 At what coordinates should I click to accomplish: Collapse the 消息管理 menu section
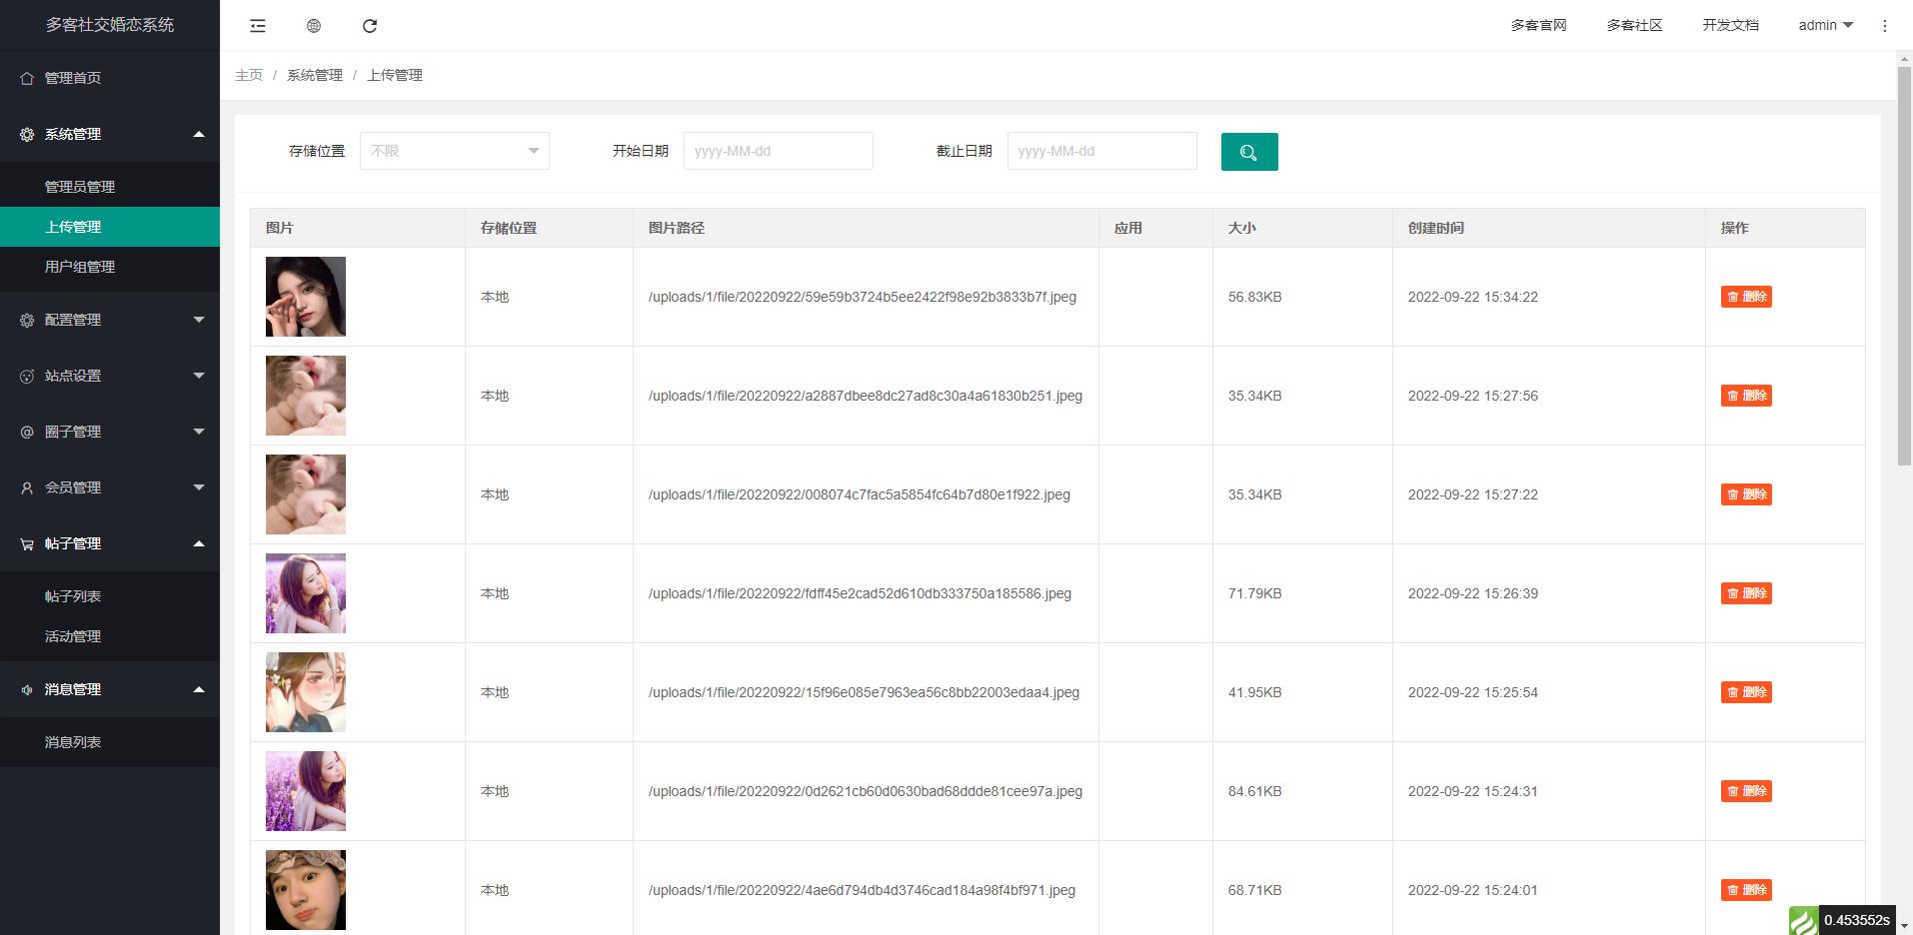(x=110, y=689)
